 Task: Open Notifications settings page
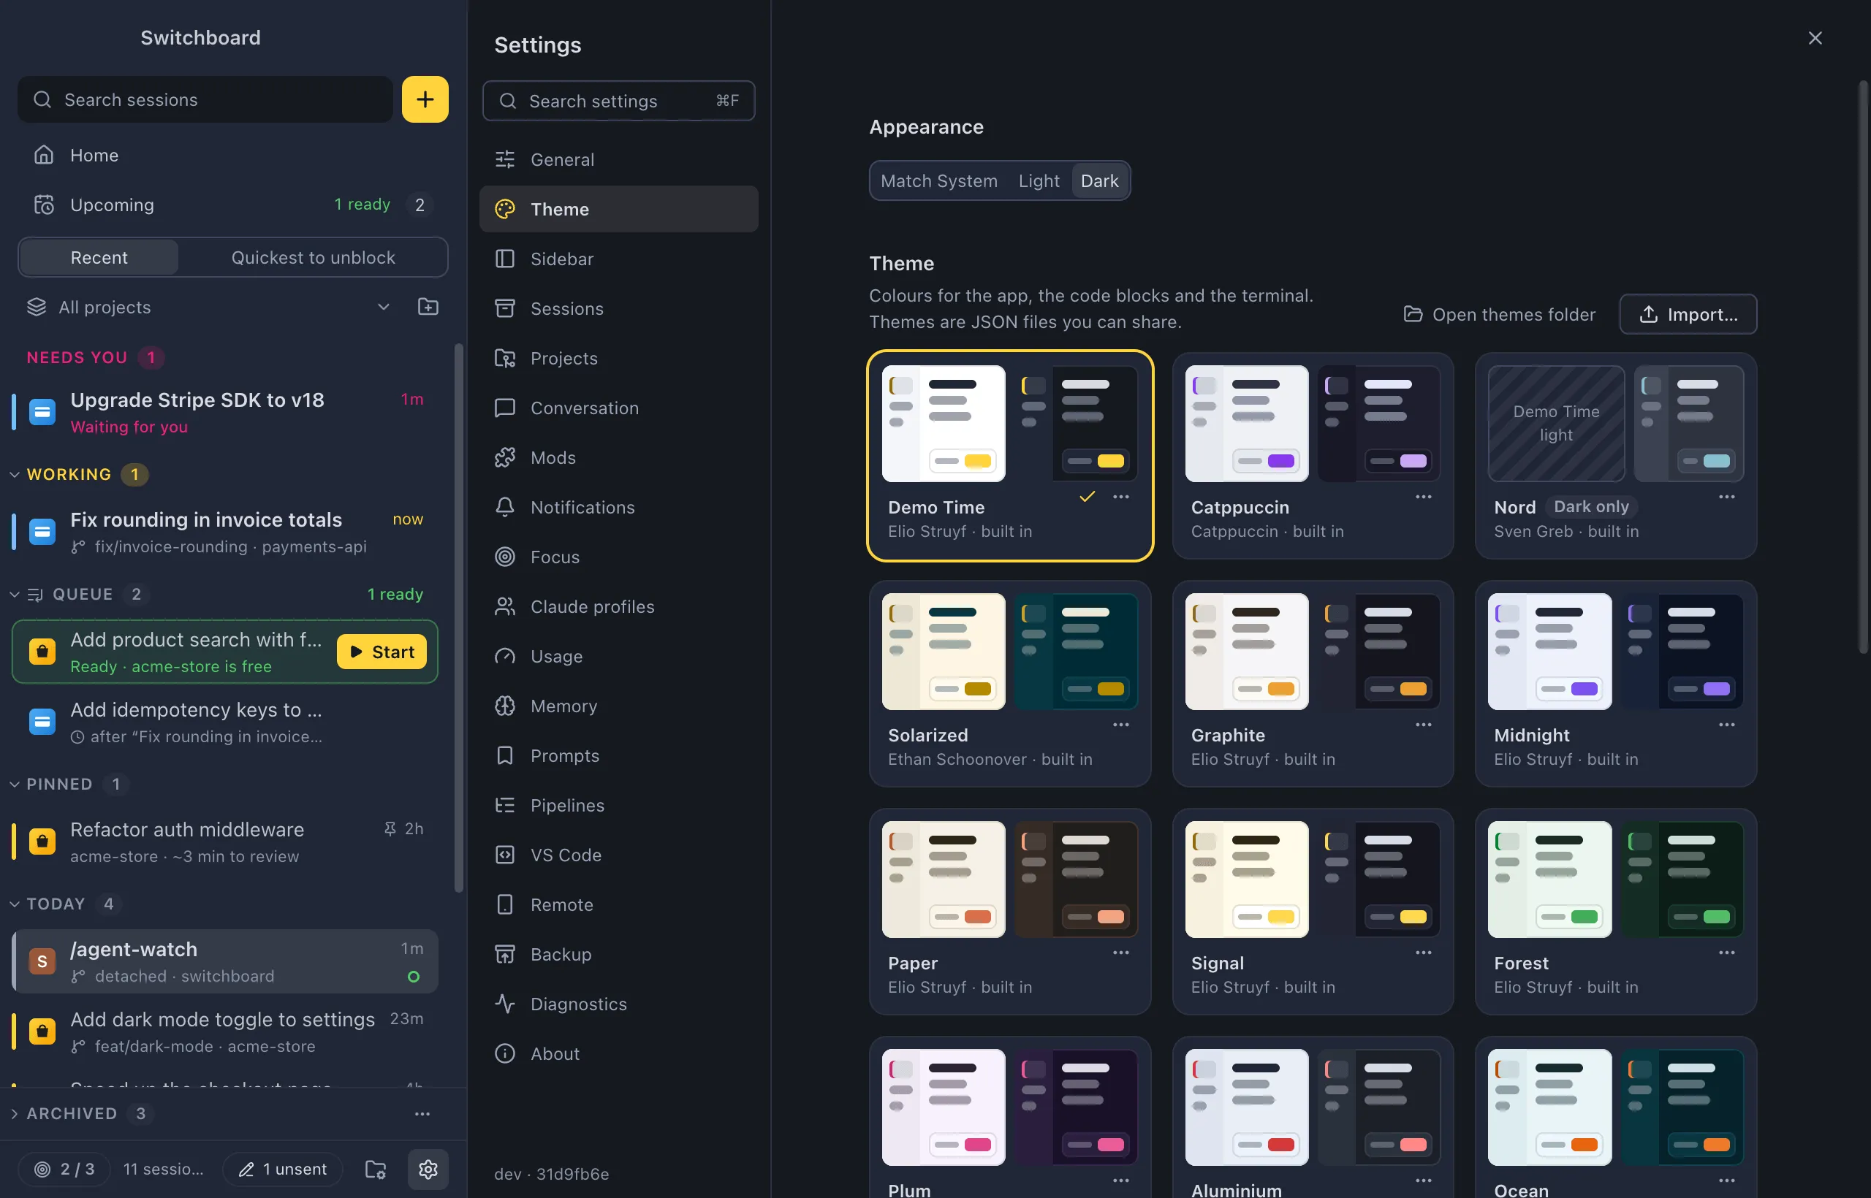click(619, 507)
